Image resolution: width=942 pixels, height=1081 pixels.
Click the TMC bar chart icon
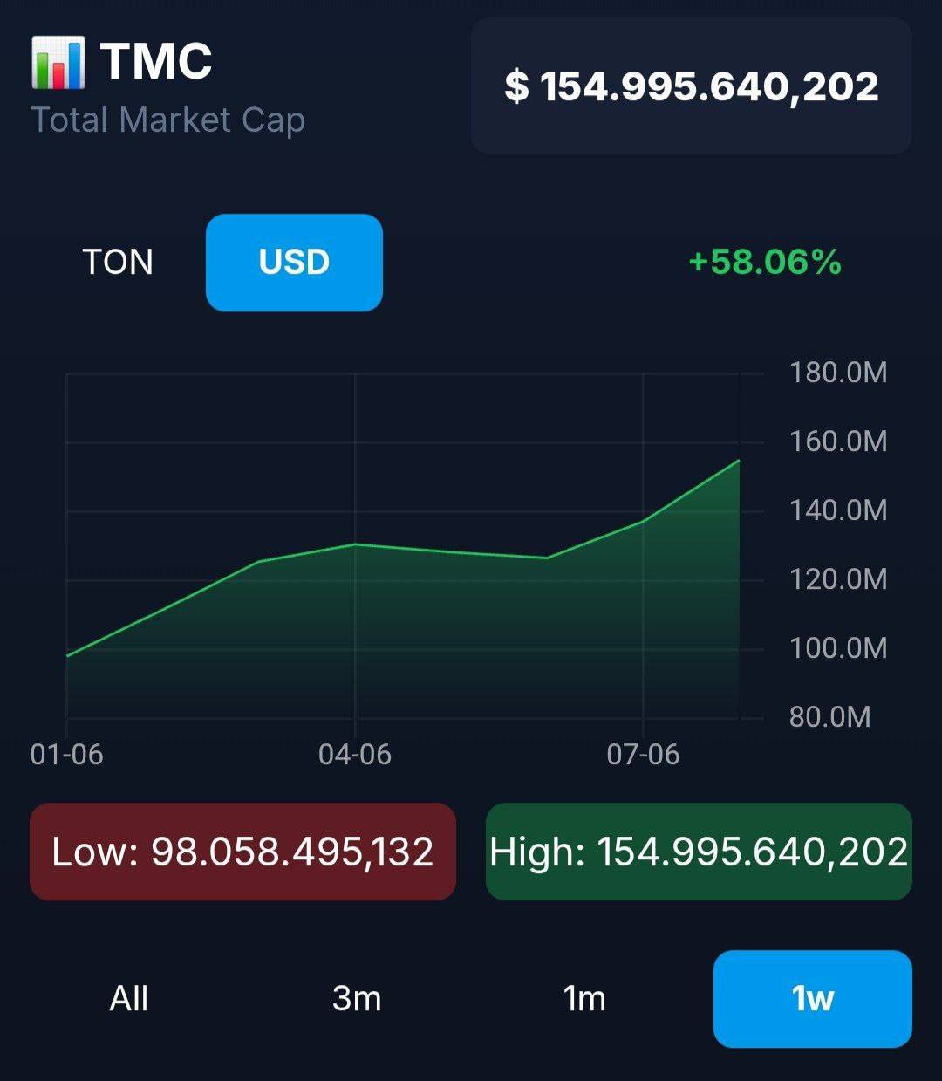click(58, 63)
